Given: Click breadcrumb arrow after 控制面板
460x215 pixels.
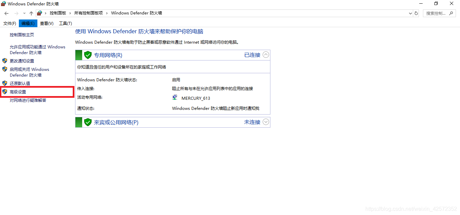Looking at the screenshot, I should (70, 13).
